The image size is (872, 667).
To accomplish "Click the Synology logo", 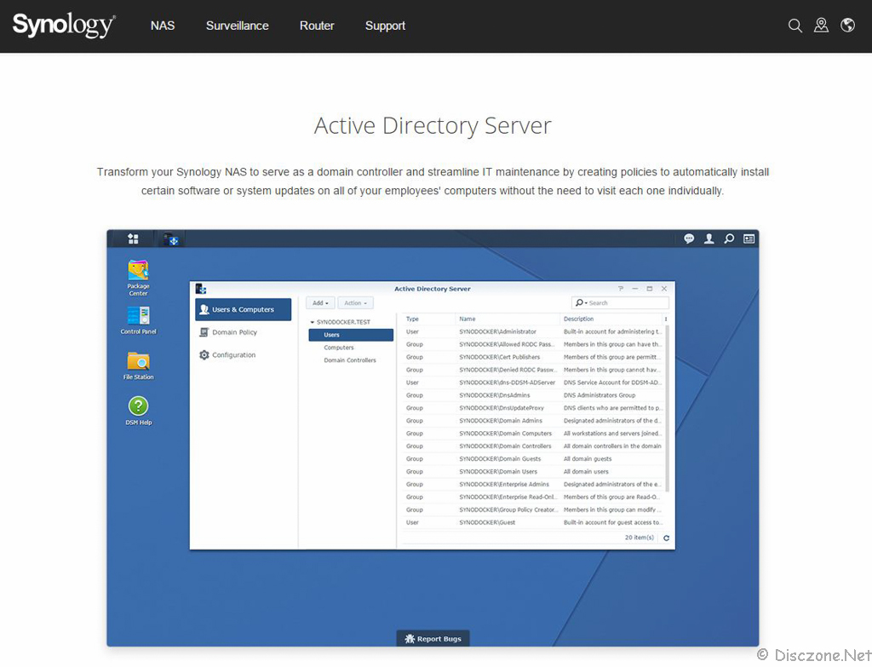I will (64, 26).
